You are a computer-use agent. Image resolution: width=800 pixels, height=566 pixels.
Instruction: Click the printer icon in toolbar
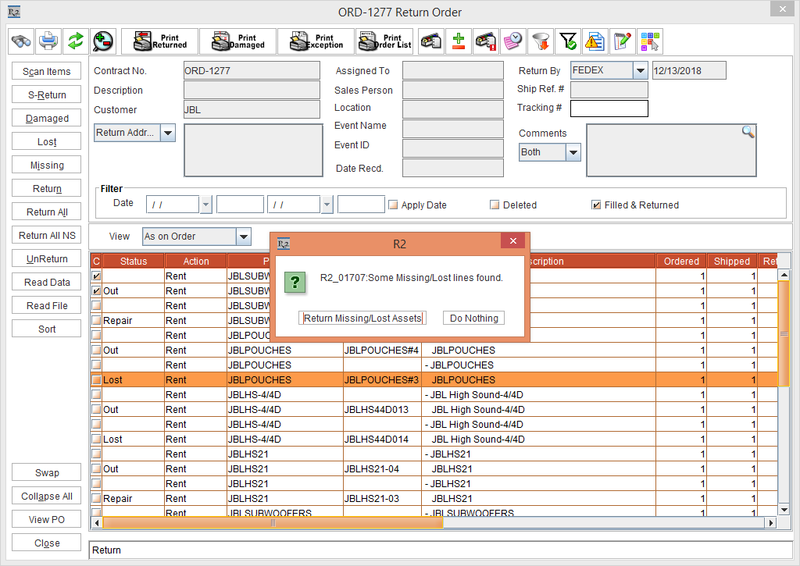(48, 41)
